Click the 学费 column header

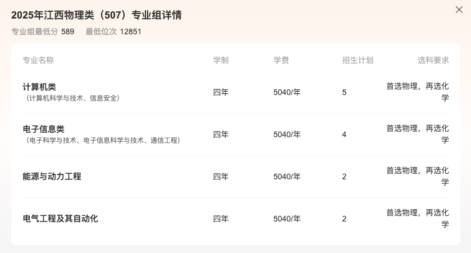point(281,60)
